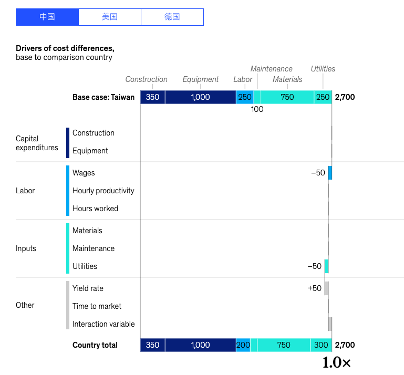Screen dimensions: 404x375
Task: Open the 德国 comparison tab
Action: point(172,17)
